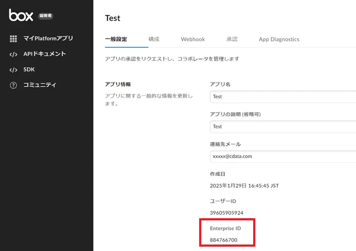Click the アプリ情報 section heading

[x=118, y=85]
